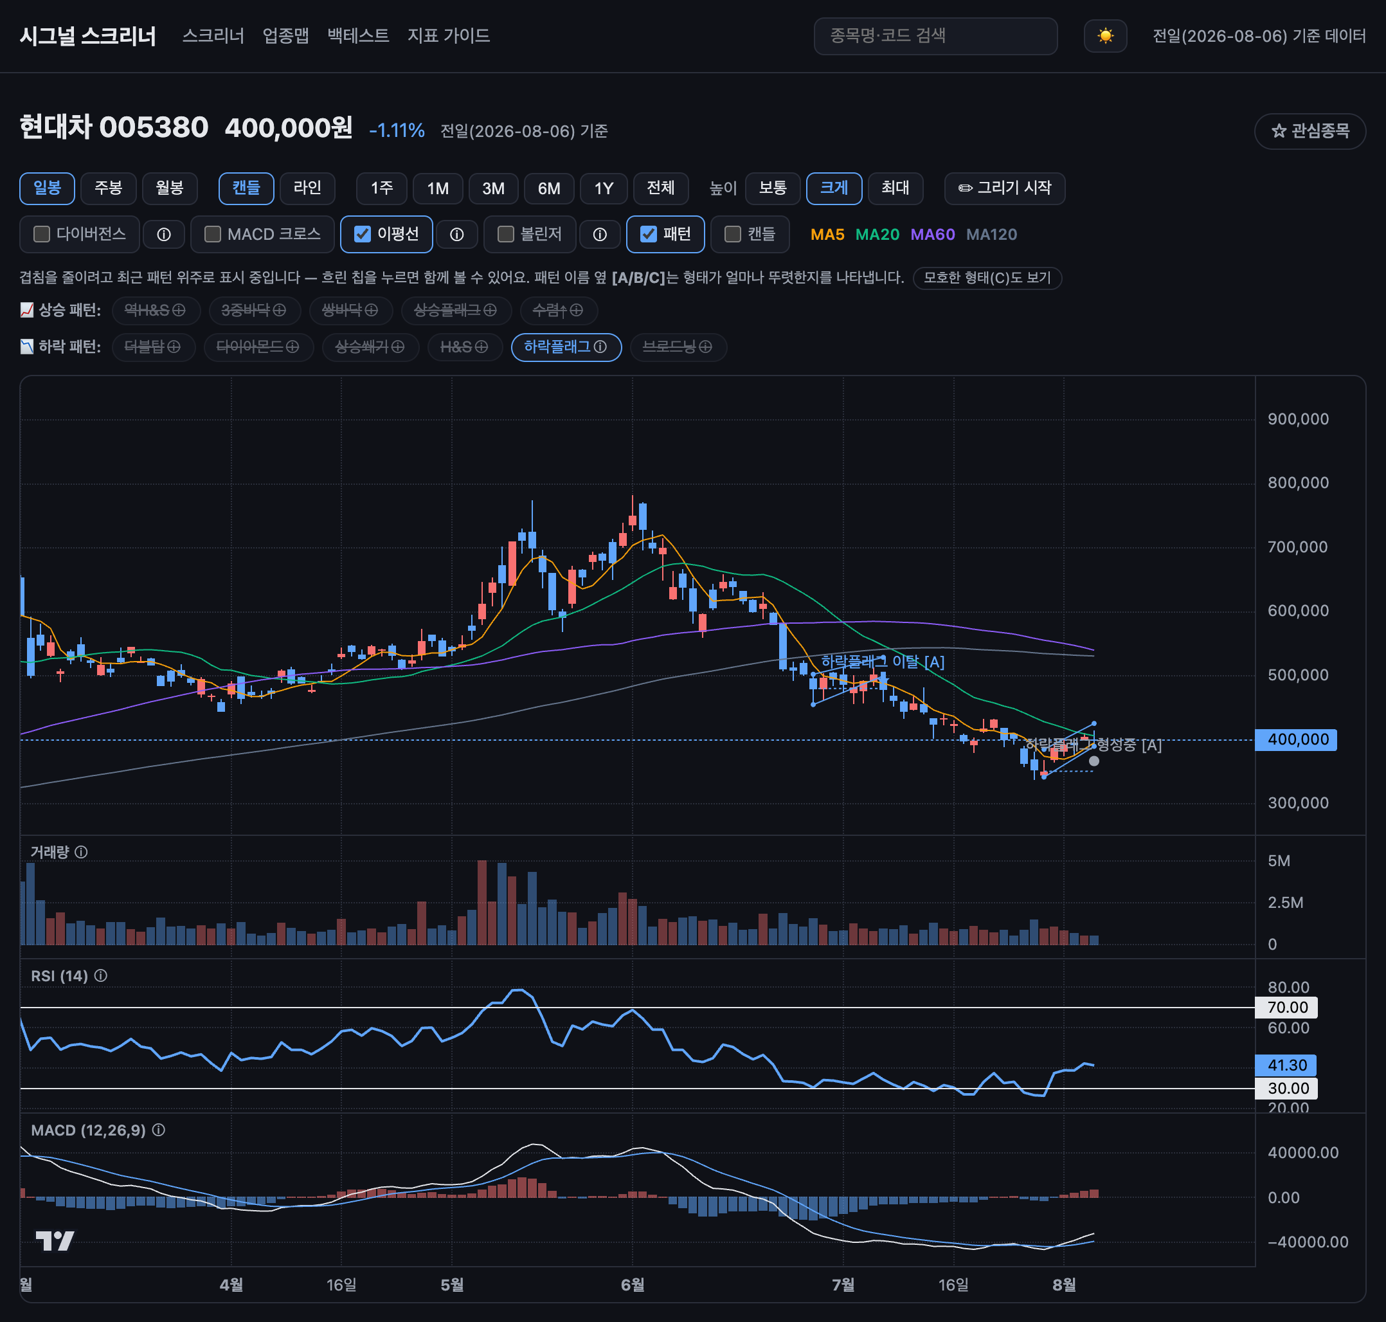
Task: Enable the MACD 크로스 checkbox
Action: tap(213, 234)
